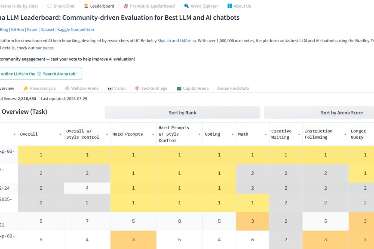Screen dimensions: 374x249
Task: Follow the SkyLab link
Action: click(x=164, y=40)
